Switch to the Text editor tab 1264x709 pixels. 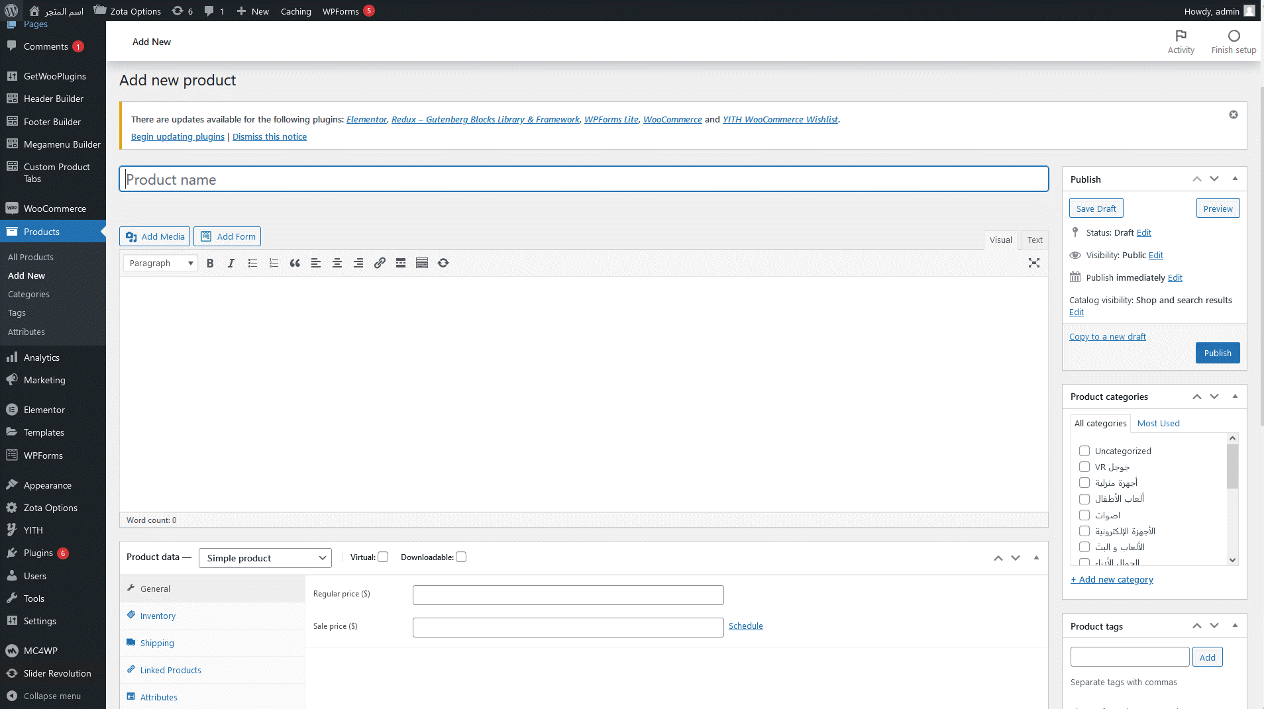[x=1035, y=240]
